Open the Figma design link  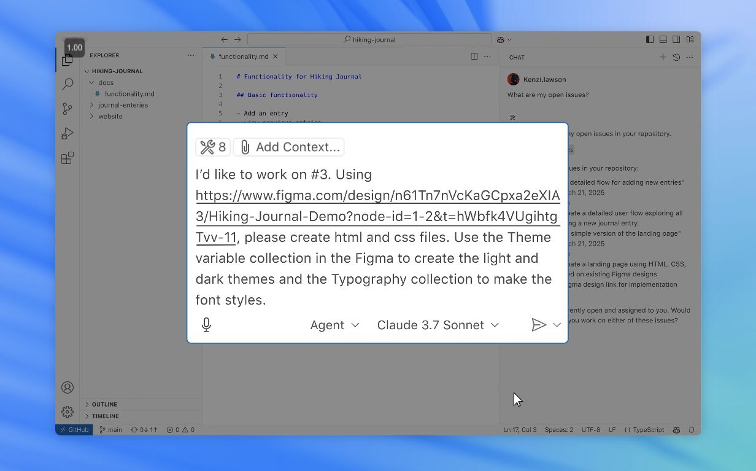point(377,217)
